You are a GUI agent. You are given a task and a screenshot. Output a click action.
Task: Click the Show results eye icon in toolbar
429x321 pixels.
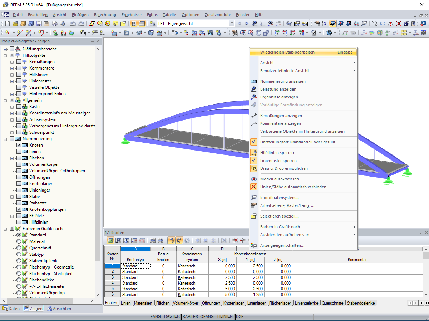click(271, 24)
